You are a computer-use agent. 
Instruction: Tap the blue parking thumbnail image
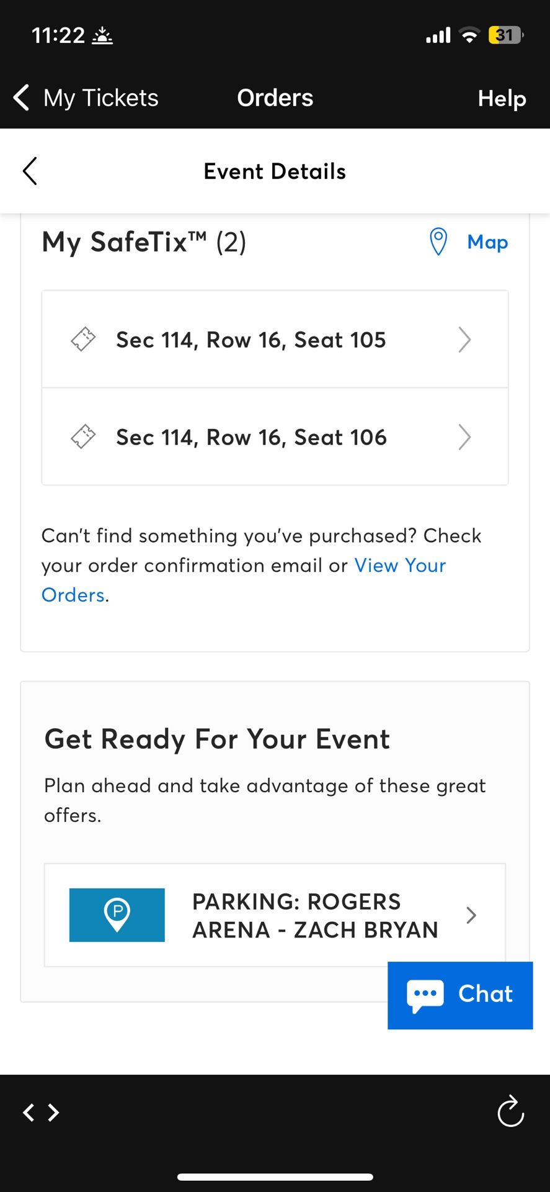117,915
